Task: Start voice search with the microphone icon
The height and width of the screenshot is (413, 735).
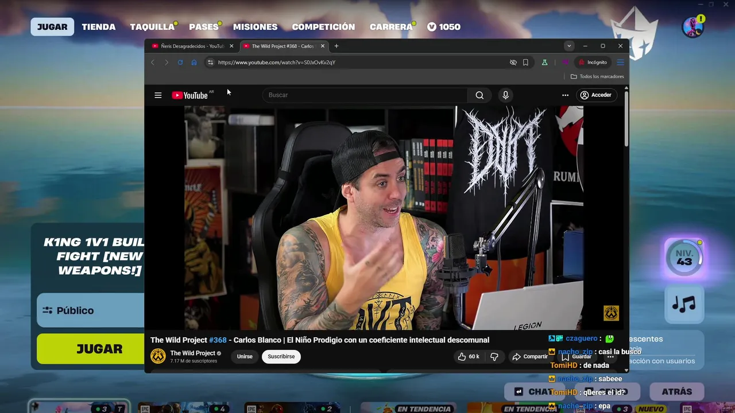Action: click(x=505, y=95)
